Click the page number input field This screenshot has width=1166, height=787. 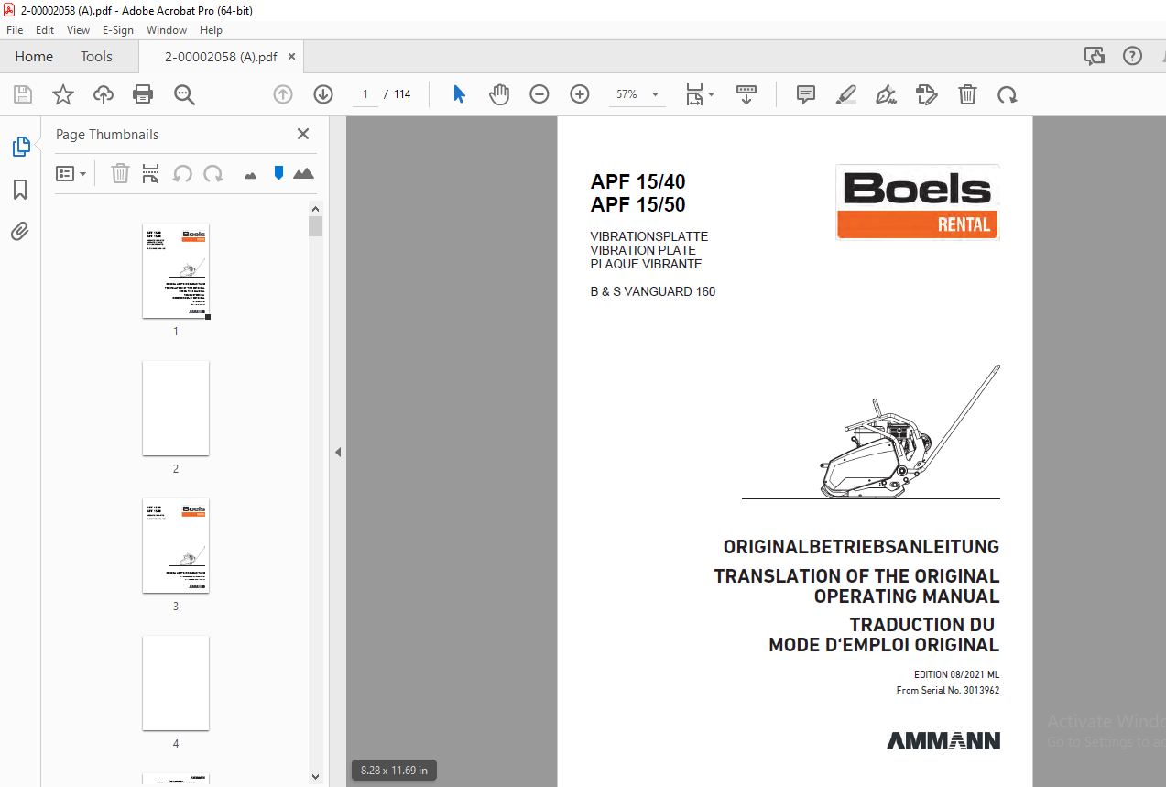click(365, 94)
